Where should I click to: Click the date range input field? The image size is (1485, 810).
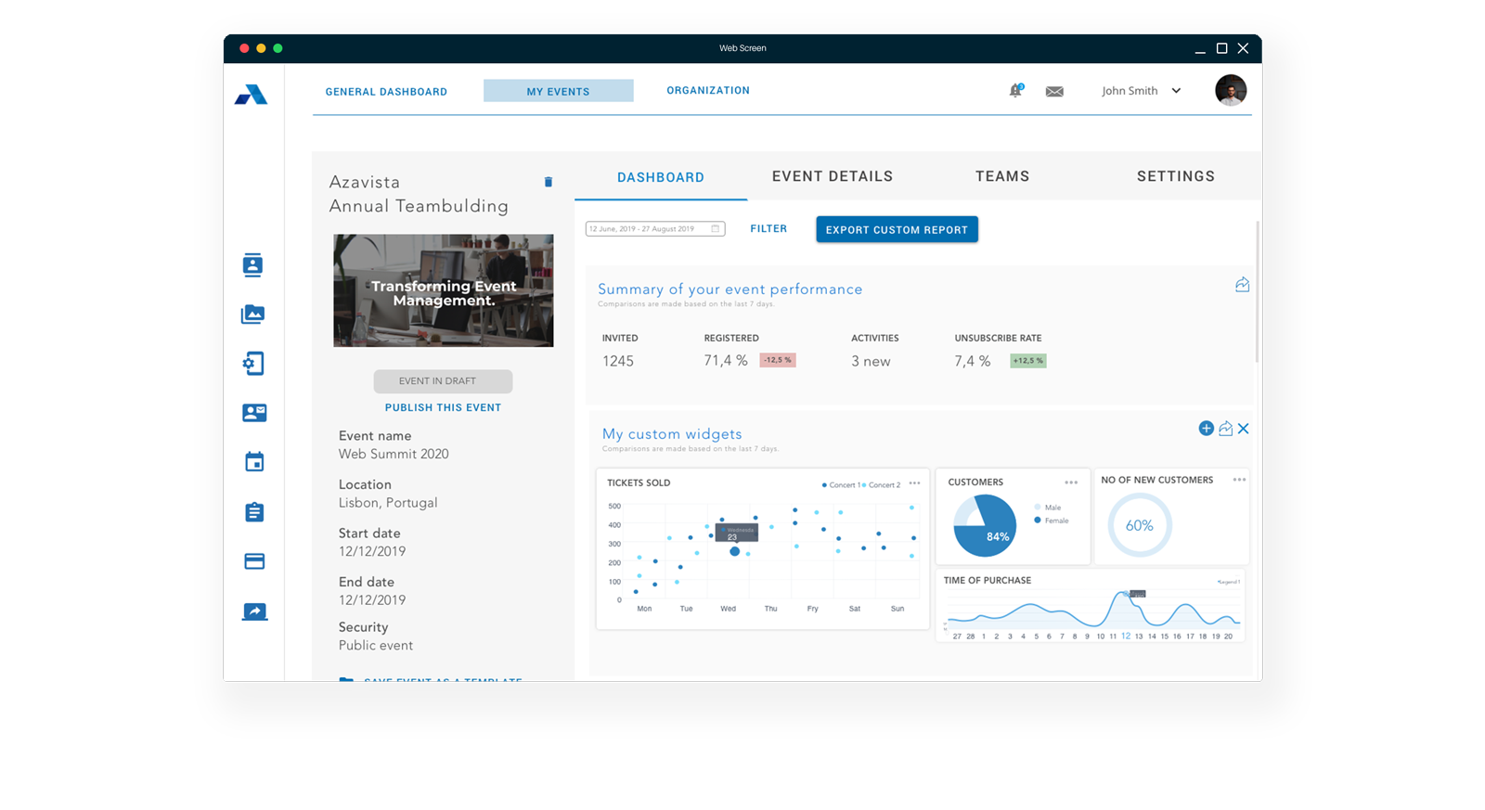(x=655, y=228)
